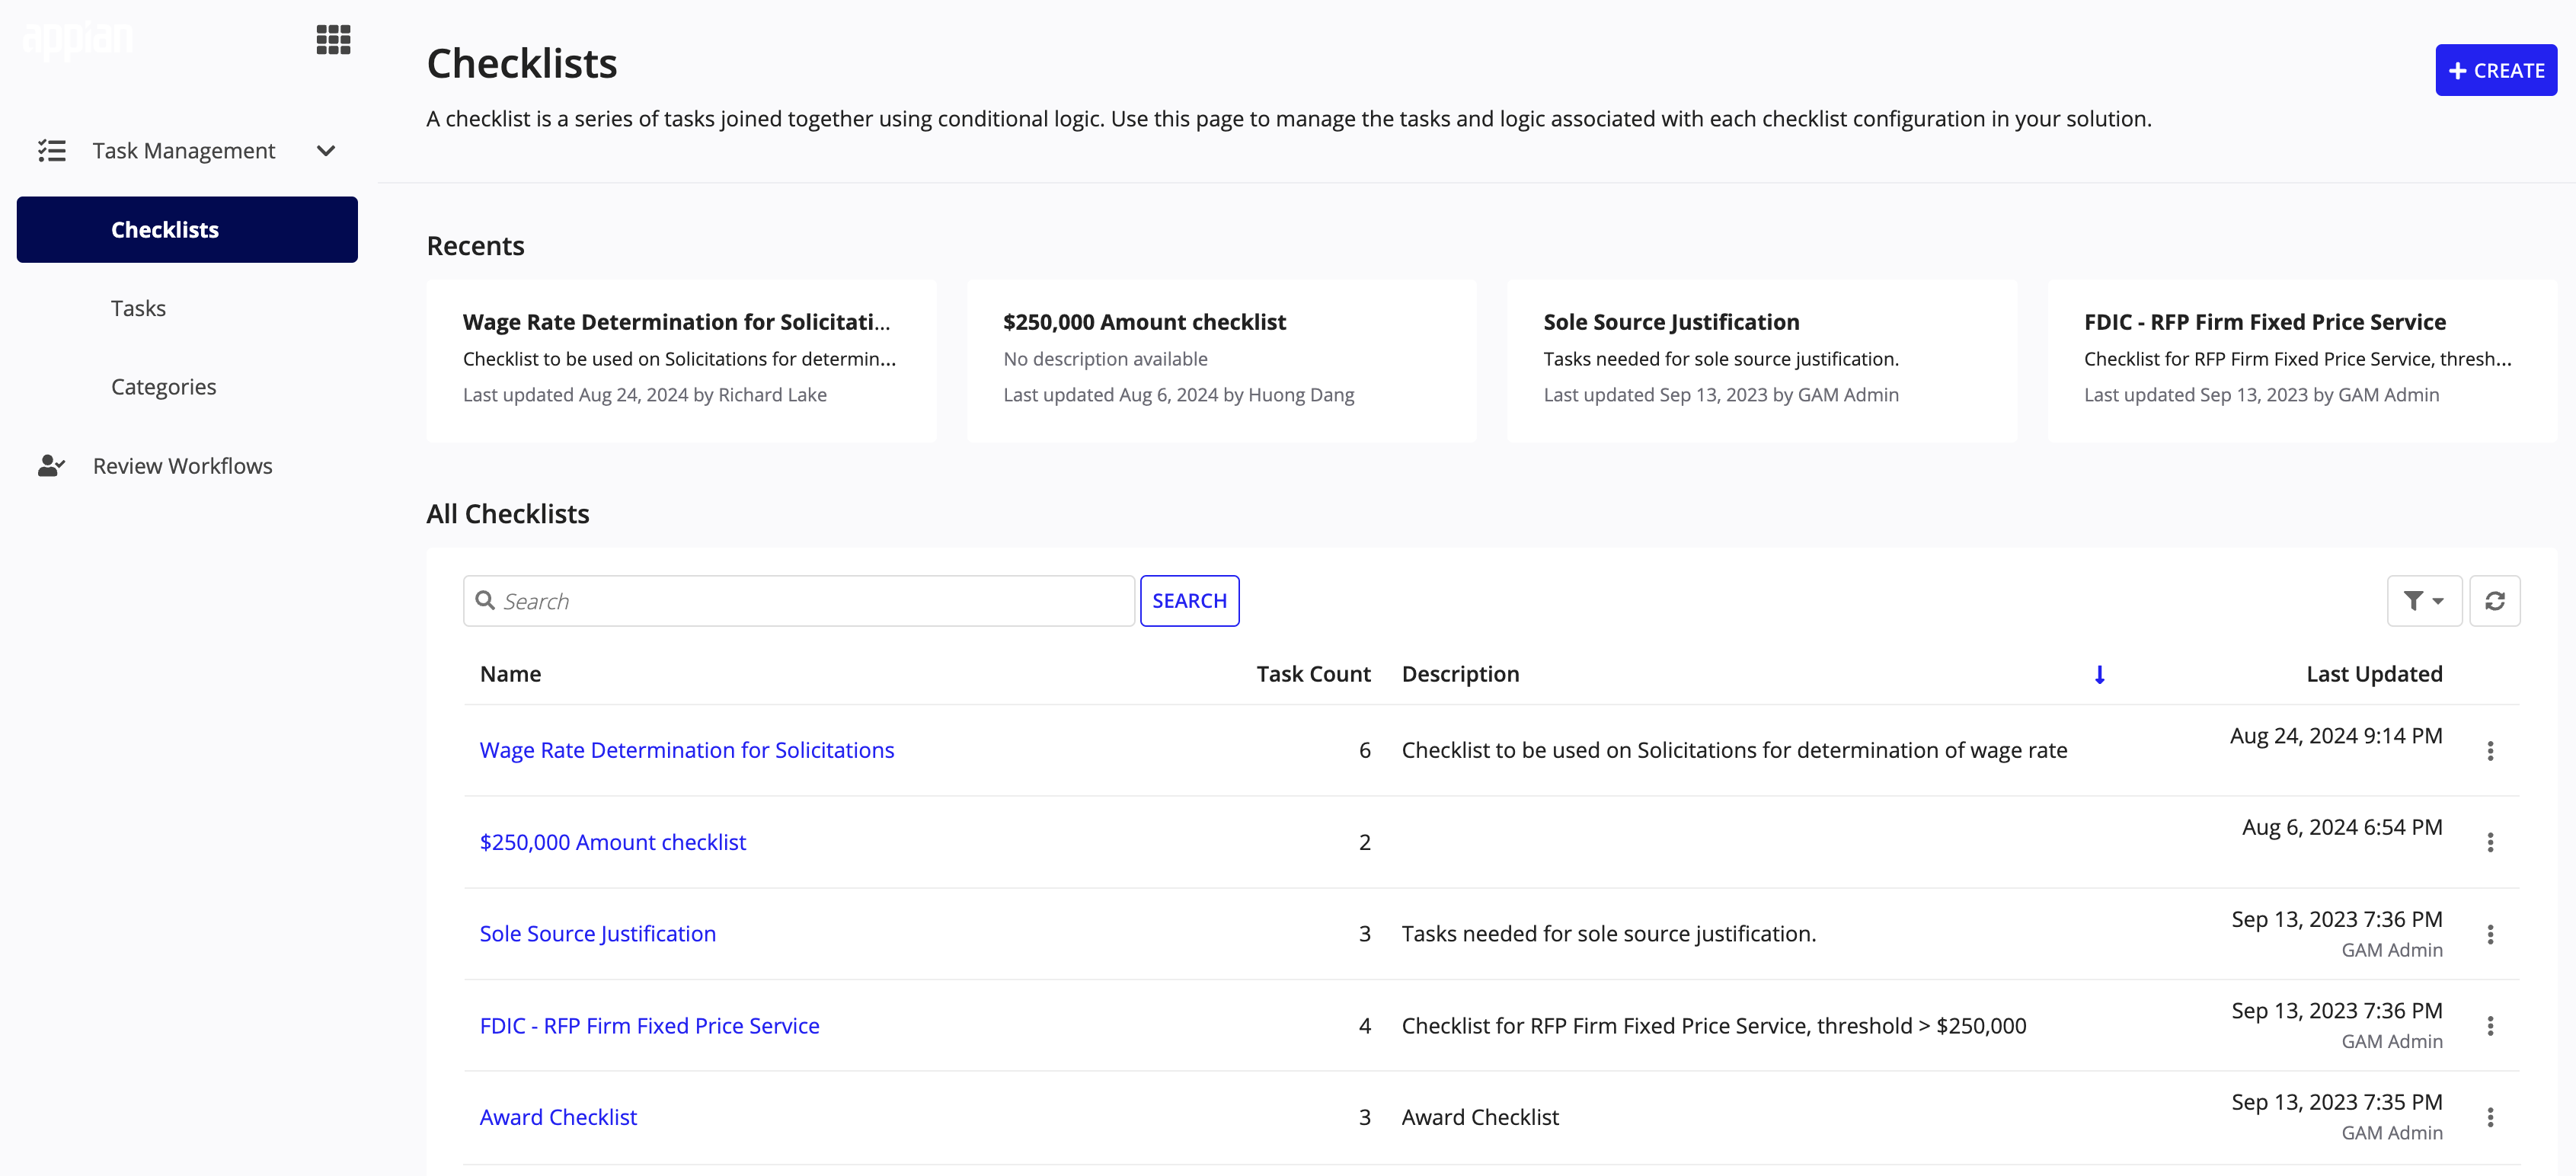Viewport: 2576px width, 1176px height.
Task: Open the Categories page
Action: point(163,387)
